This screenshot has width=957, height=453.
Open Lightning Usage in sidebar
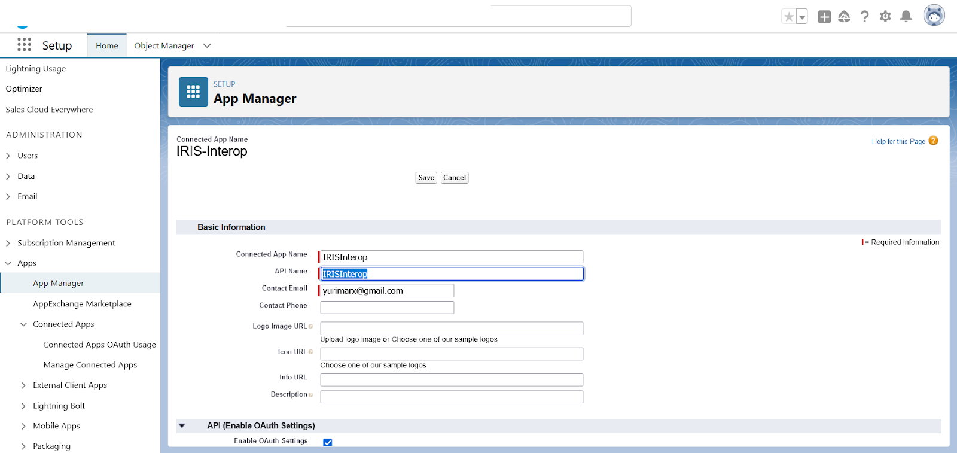(x=36, y=69)
